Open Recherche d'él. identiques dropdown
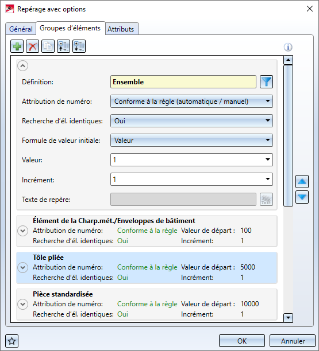 click(x=191, y=121)
